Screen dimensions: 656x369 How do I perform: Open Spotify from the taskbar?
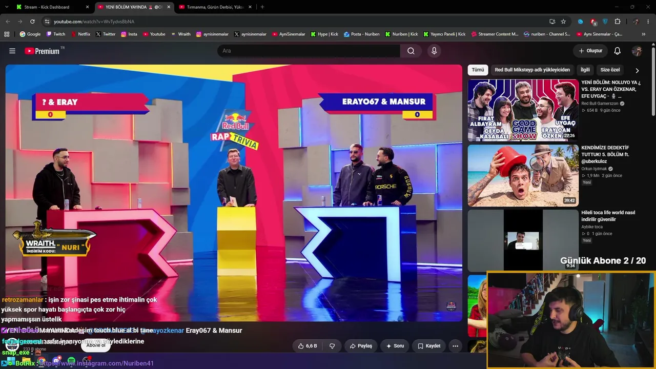71,361
